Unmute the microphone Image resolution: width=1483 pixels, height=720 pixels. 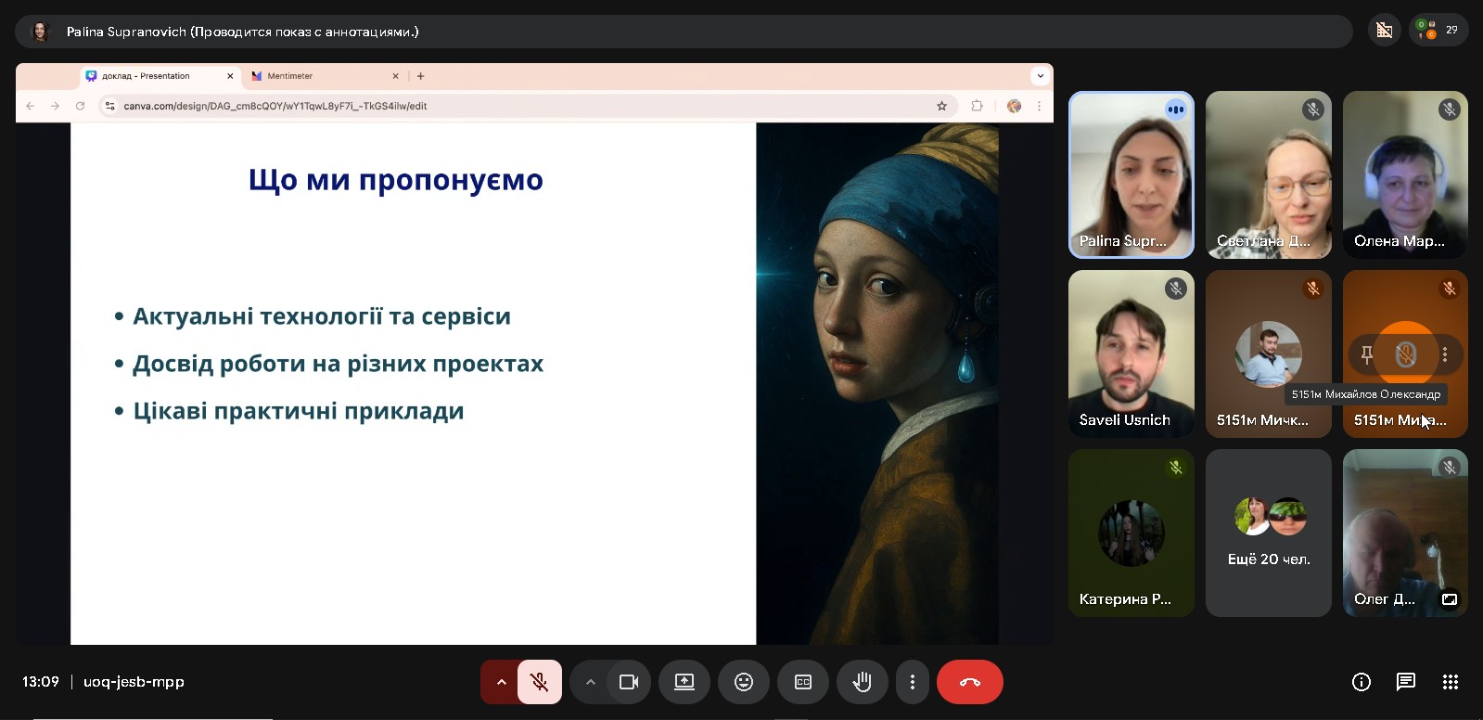click(x=539, y=682)
